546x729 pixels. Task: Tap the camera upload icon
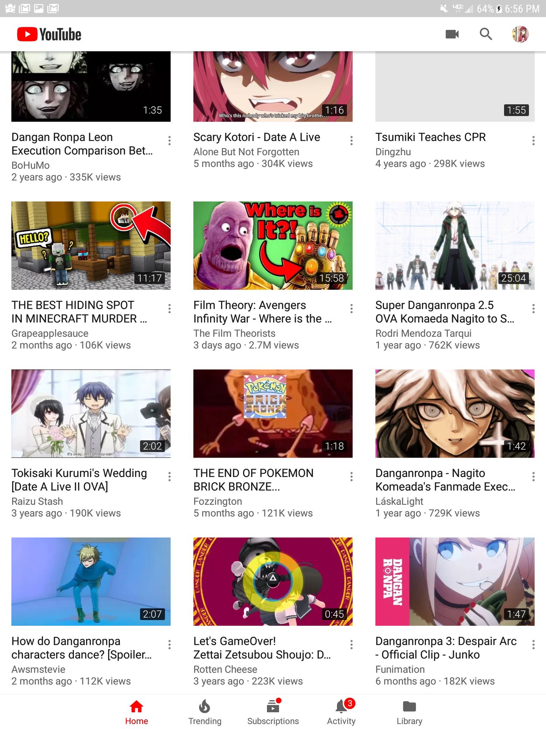tap(452, 34)
